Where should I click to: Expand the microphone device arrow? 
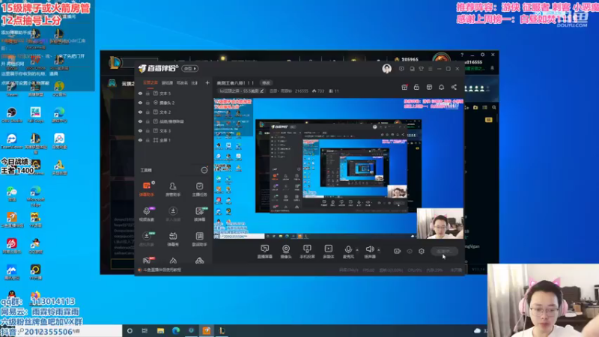(357, 250)
